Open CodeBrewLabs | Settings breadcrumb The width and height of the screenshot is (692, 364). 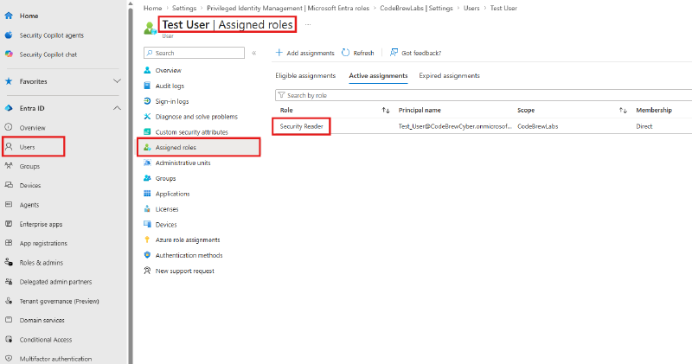(416, 8)
